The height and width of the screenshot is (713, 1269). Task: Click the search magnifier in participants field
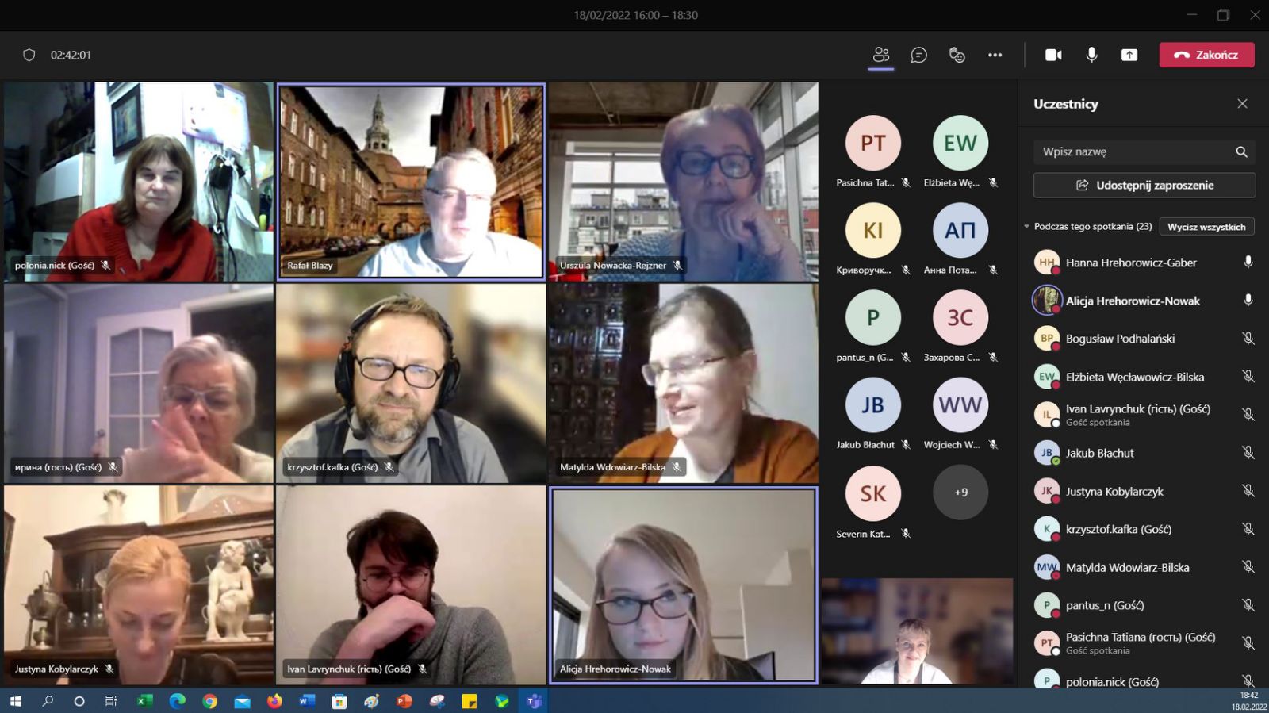(1241, 151)
